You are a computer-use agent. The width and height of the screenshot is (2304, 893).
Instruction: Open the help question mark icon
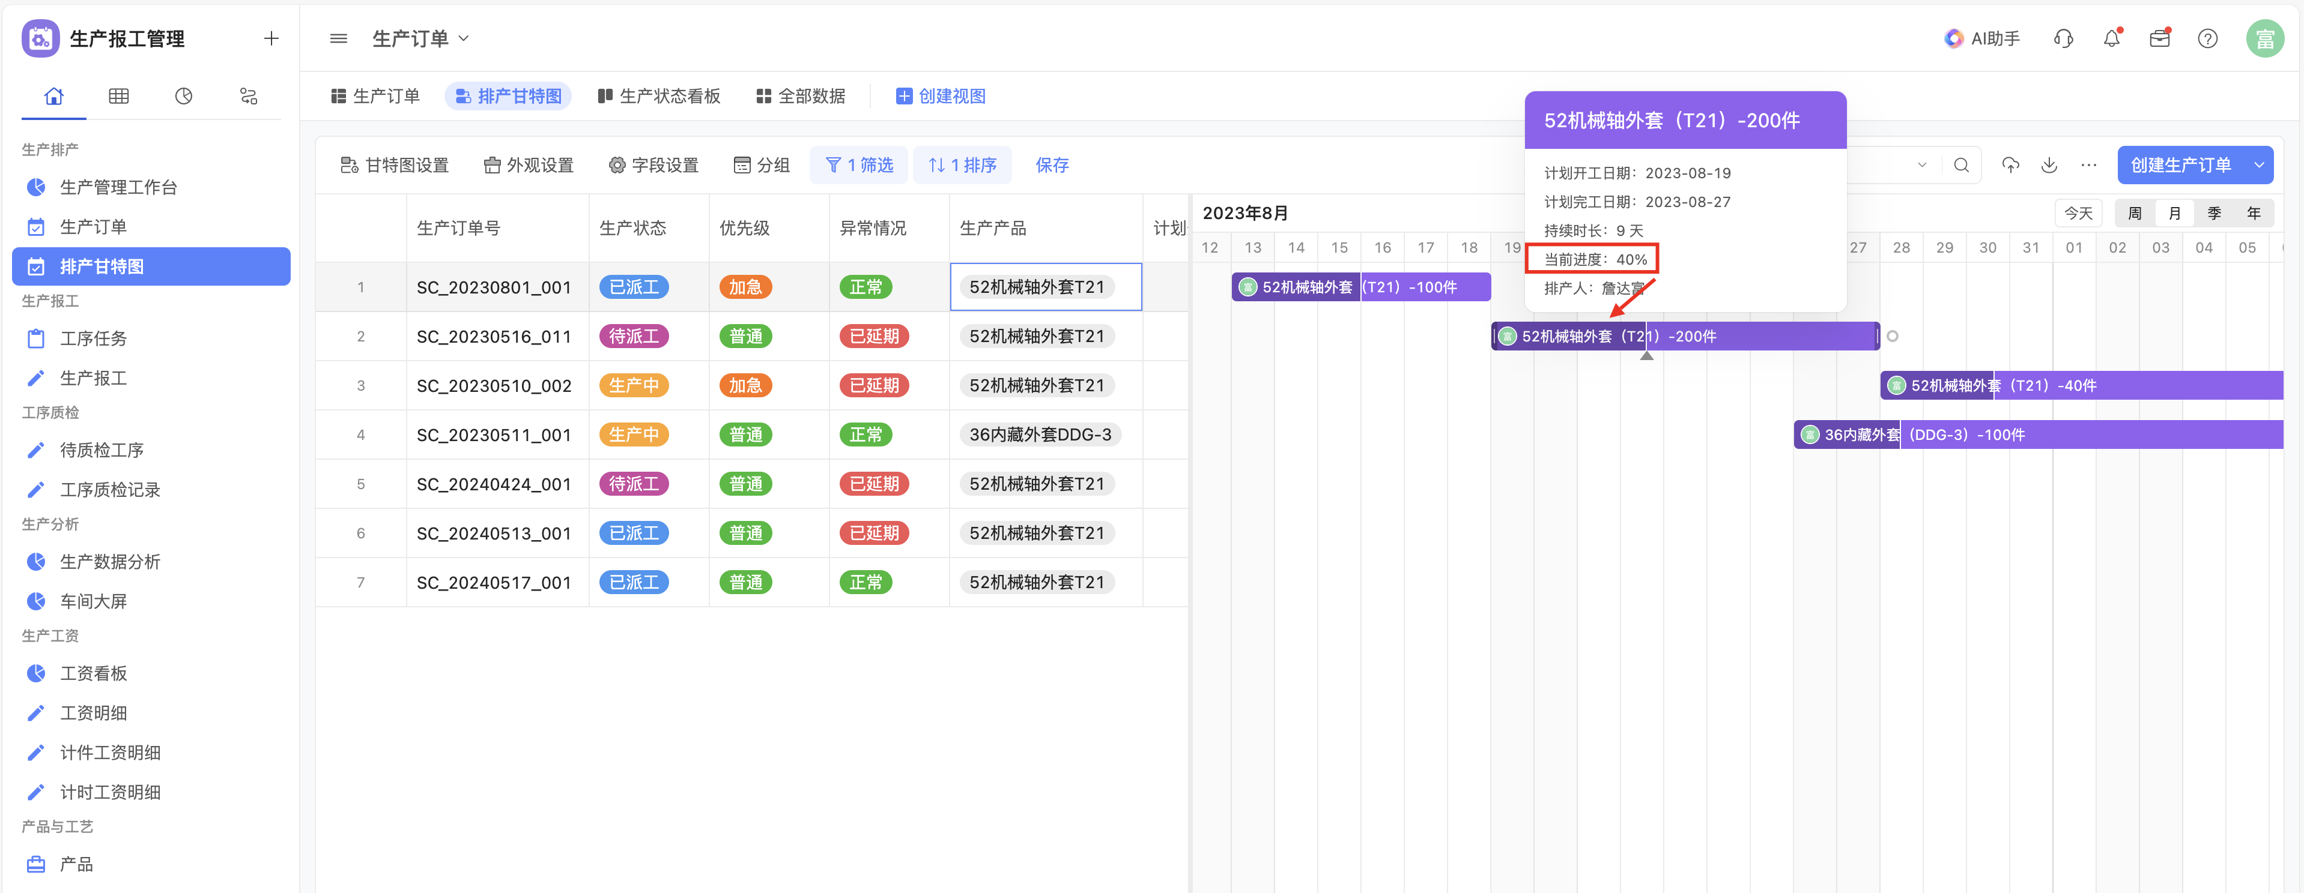(2207, 38)
